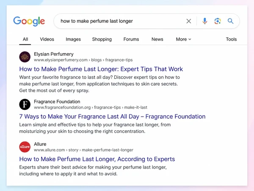Click the 'Want your favorite fragrance' snippet text
Image resolution: width=254 pixels, height=191 pixels.
[x=99, y=84]
